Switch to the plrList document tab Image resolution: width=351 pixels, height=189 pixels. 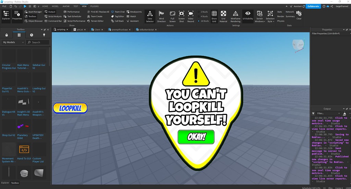(80, 29)
